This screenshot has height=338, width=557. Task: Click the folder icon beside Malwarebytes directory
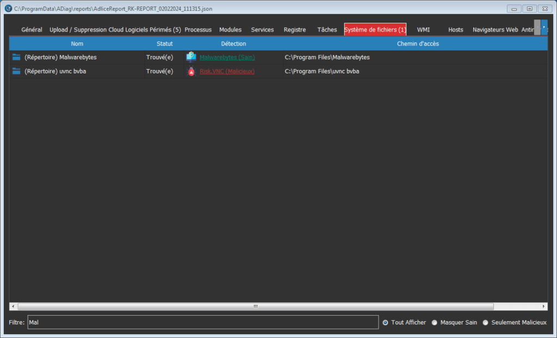(x=16, y=57)
